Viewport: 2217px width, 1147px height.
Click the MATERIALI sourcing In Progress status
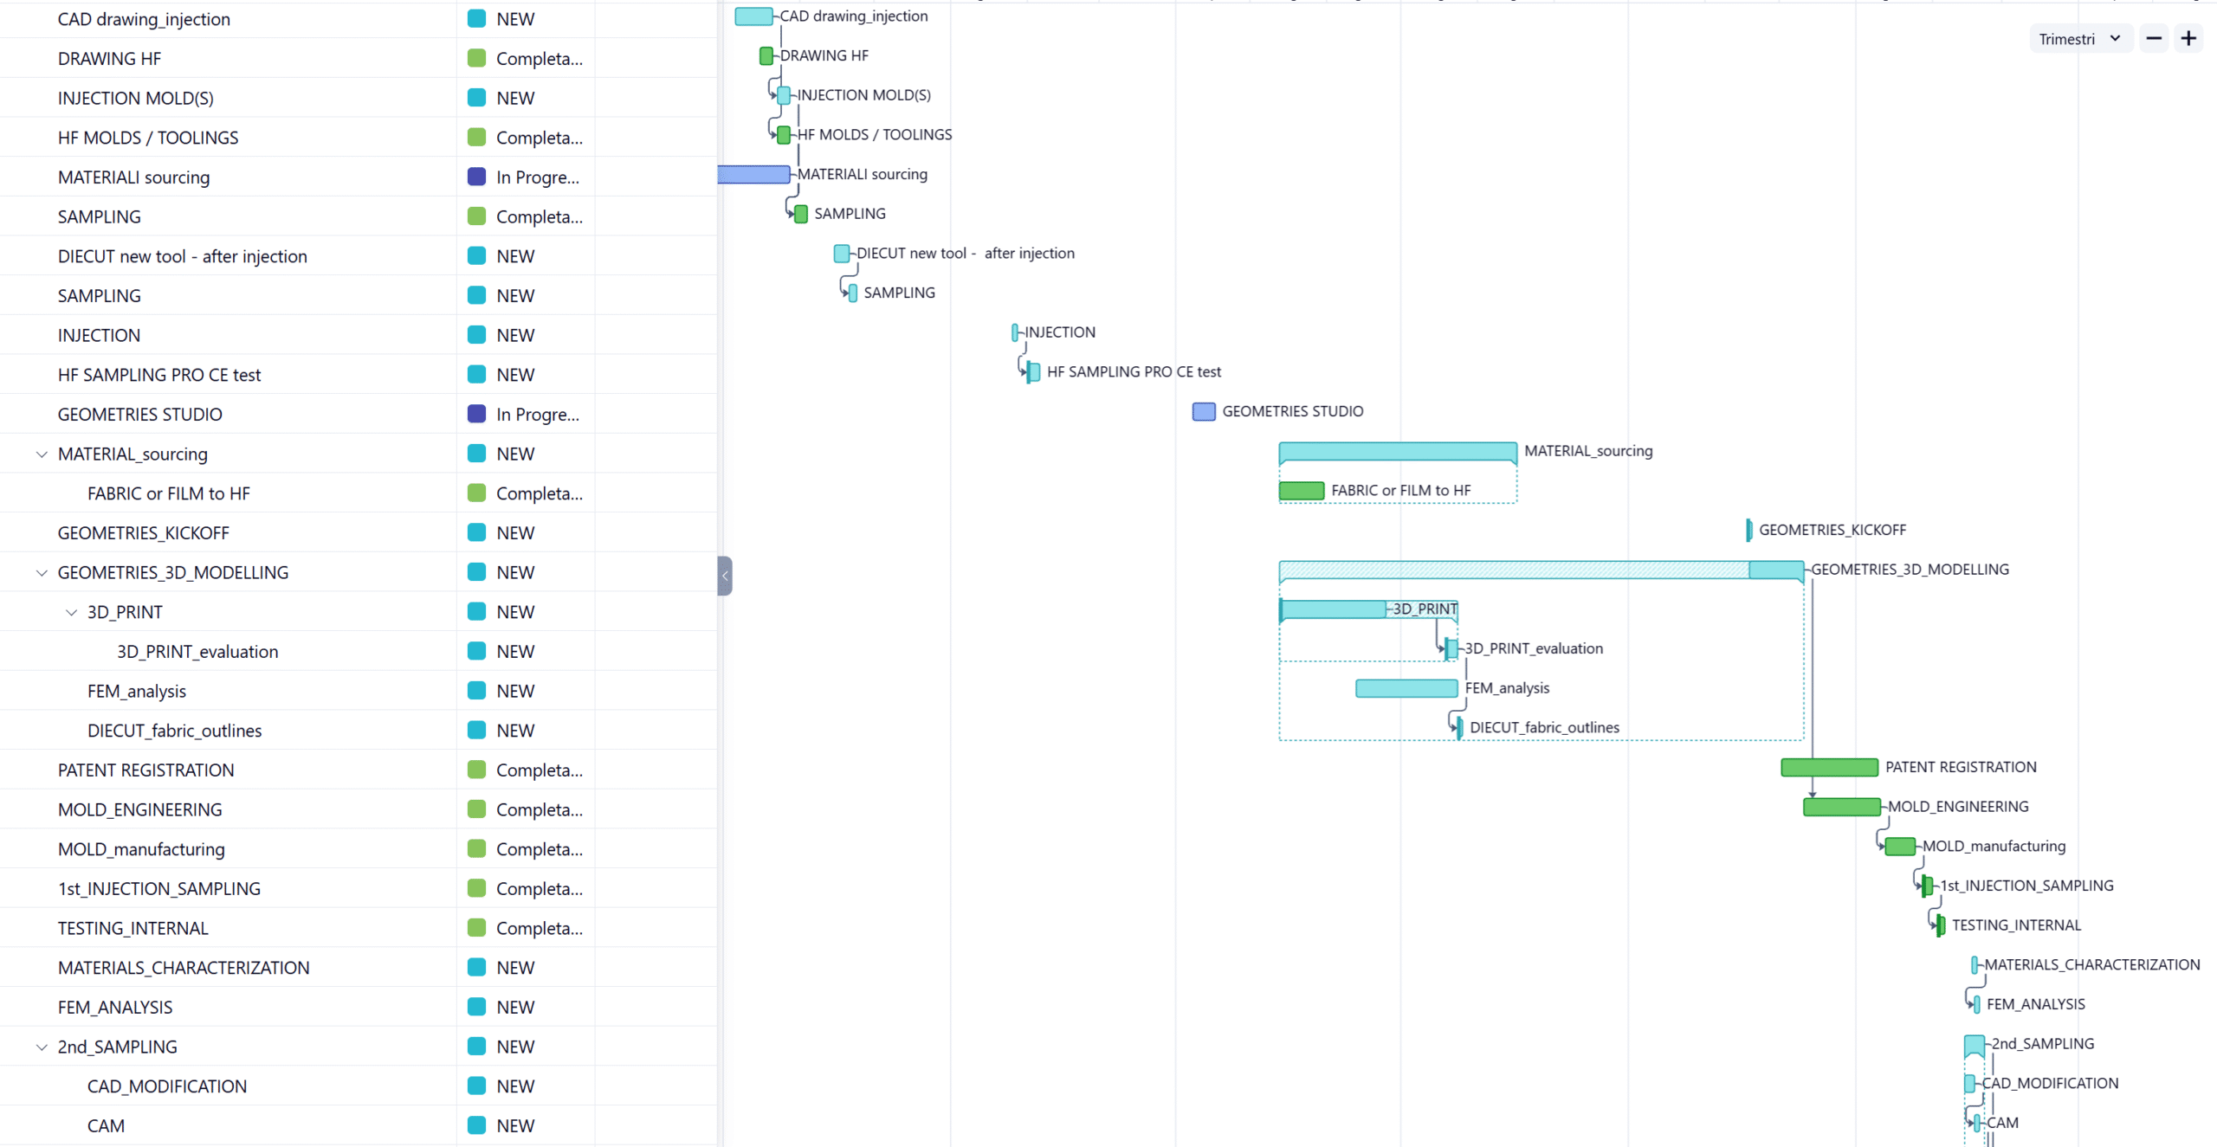coord(537,177)
